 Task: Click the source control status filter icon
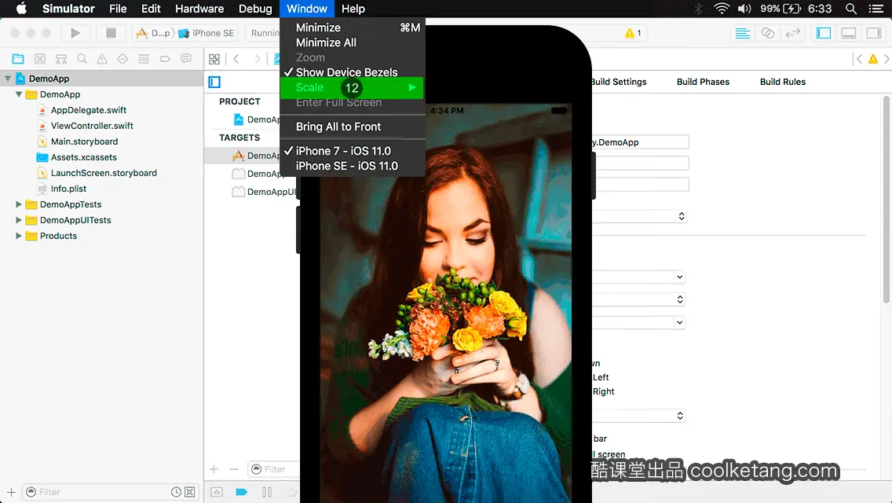tap(190, 492)
